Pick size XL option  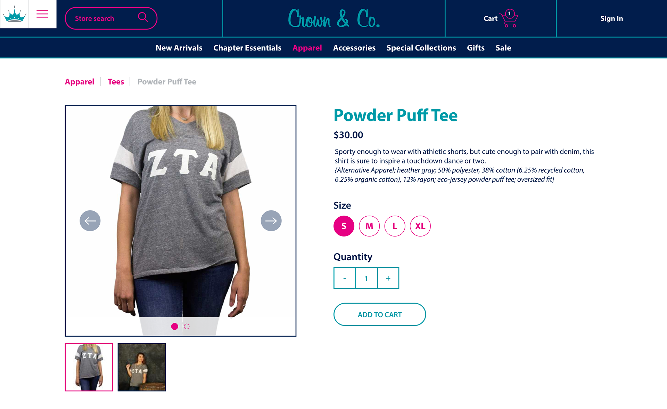click(420, 226)
